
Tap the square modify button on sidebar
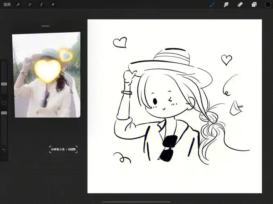point(4,103)
